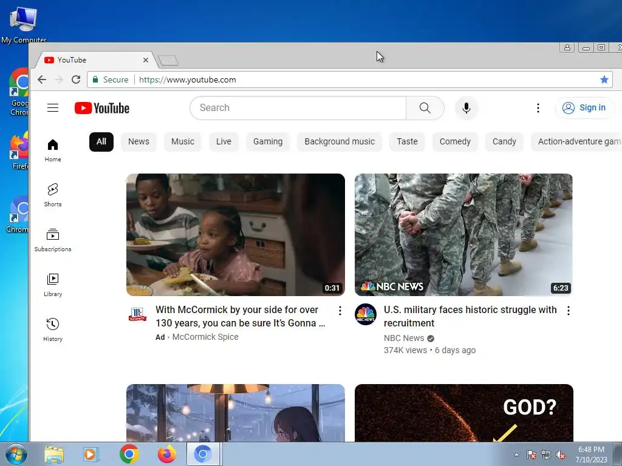
Task: Show hidden system tray icons
Action: pyautogui.click(x=516, y=454)
